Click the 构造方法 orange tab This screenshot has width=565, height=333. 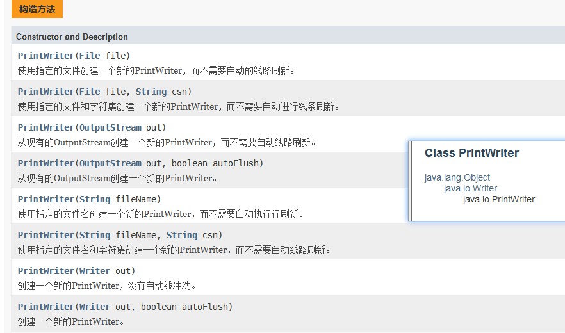pos(37,9)
